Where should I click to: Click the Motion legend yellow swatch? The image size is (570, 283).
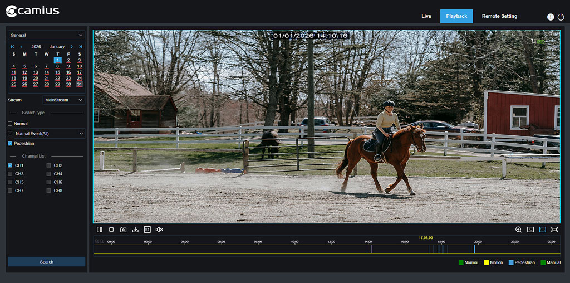pos(486,262)
